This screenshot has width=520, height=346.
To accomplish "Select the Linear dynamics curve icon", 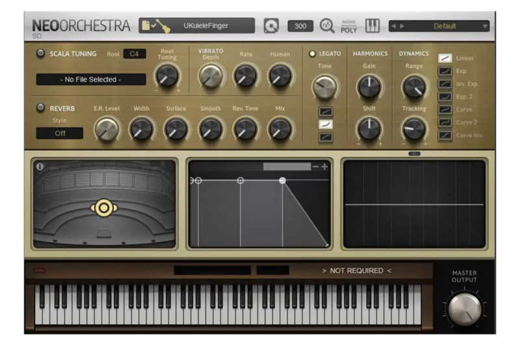I will 445,58.
